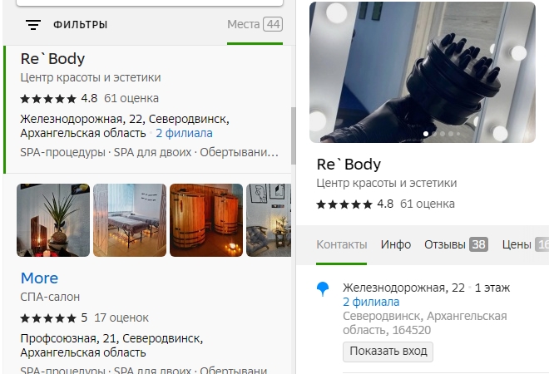Screen dimensions: 549x374
Task: Click the results list vertical scrollbar
Action: click(294, 135)
